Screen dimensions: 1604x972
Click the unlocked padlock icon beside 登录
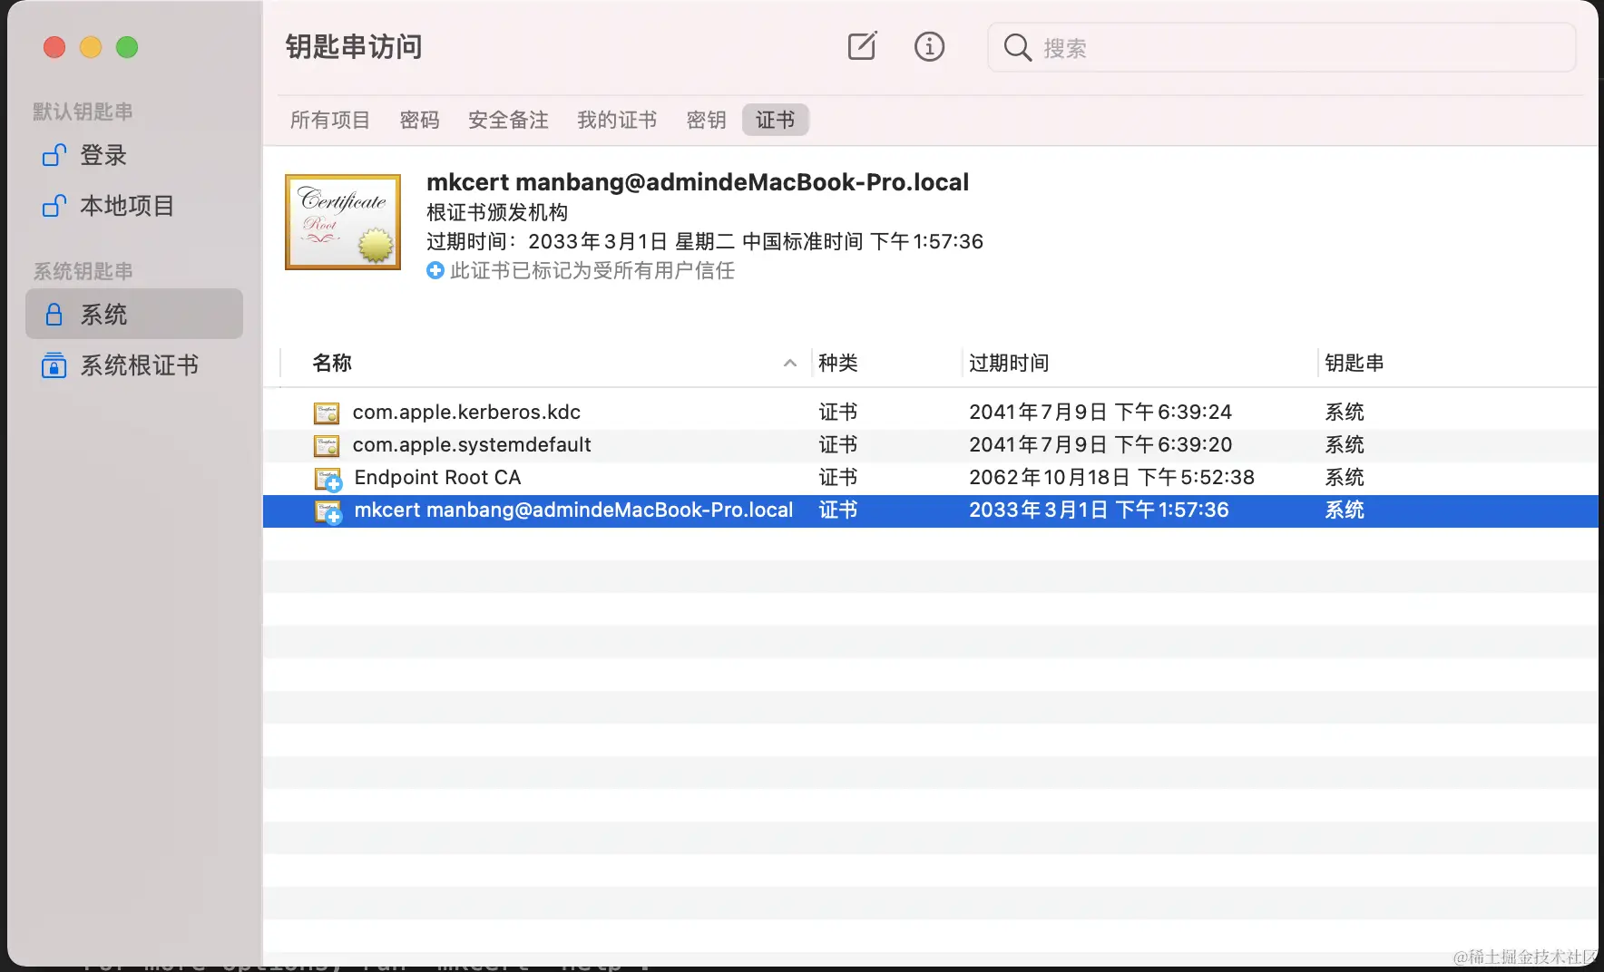[x=54, y=155]
